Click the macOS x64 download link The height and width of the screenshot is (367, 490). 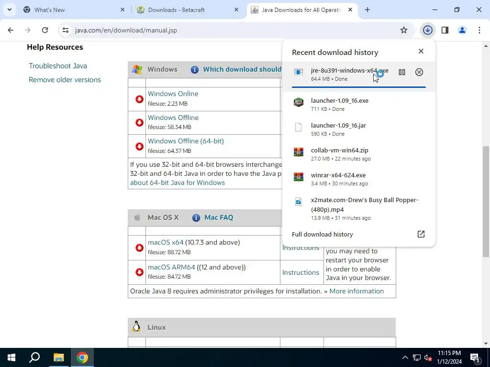point(166,242)
